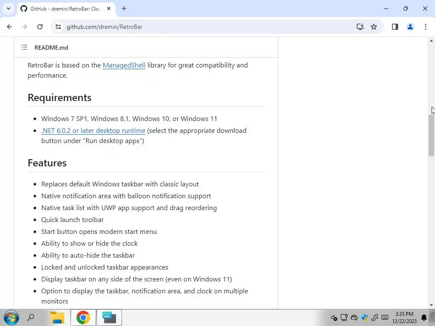Click the page scrollbar thumb
The image size is (435, 326).
pos(431,135)
